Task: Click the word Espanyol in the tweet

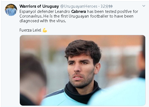Action: pyautogui.click(x=28, y=12)
